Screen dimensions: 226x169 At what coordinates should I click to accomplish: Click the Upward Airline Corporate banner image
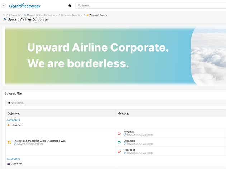coord(116,56)
